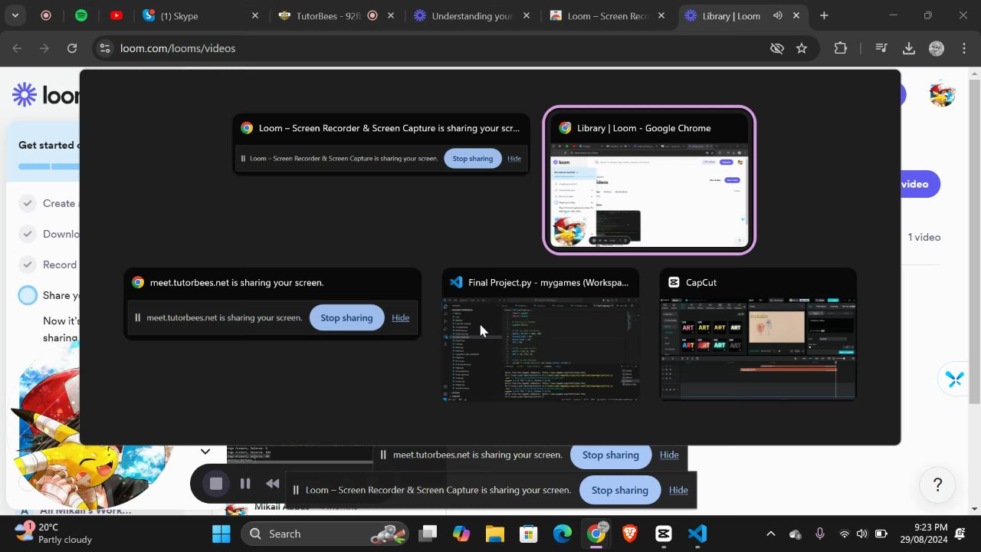The image size is (981, 552).
Task: Open Chrome media controls icon
Action: (x=881, y=48)
